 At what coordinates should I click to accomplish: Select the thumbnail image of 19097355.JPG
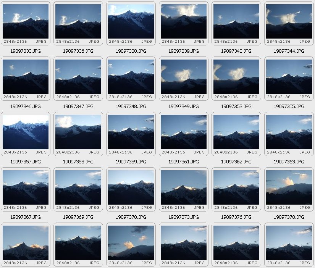click(289, 77)
